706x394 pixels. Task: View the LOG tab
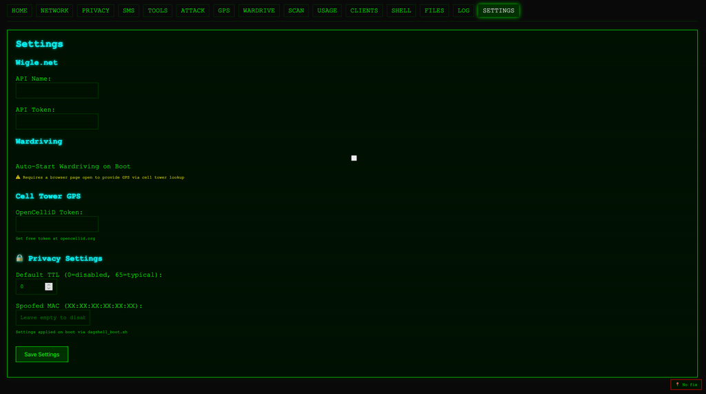[x=463, y=10]
